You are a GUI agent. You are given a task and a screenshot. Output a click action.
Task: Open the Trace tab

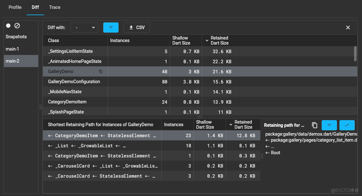(55, 7)
